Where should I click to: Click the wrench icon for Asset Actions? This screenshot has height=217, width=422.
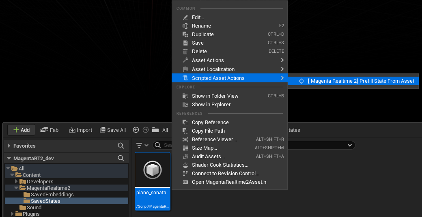point(185,60)
